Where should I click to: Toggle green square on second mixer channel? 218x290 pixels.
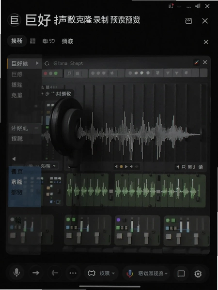[x=74, y=219]
